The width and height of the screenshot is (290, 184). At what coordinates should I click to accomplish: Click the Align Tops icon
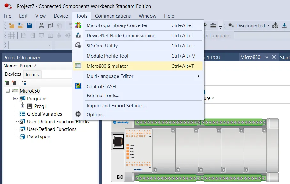[x=42, y=35]
